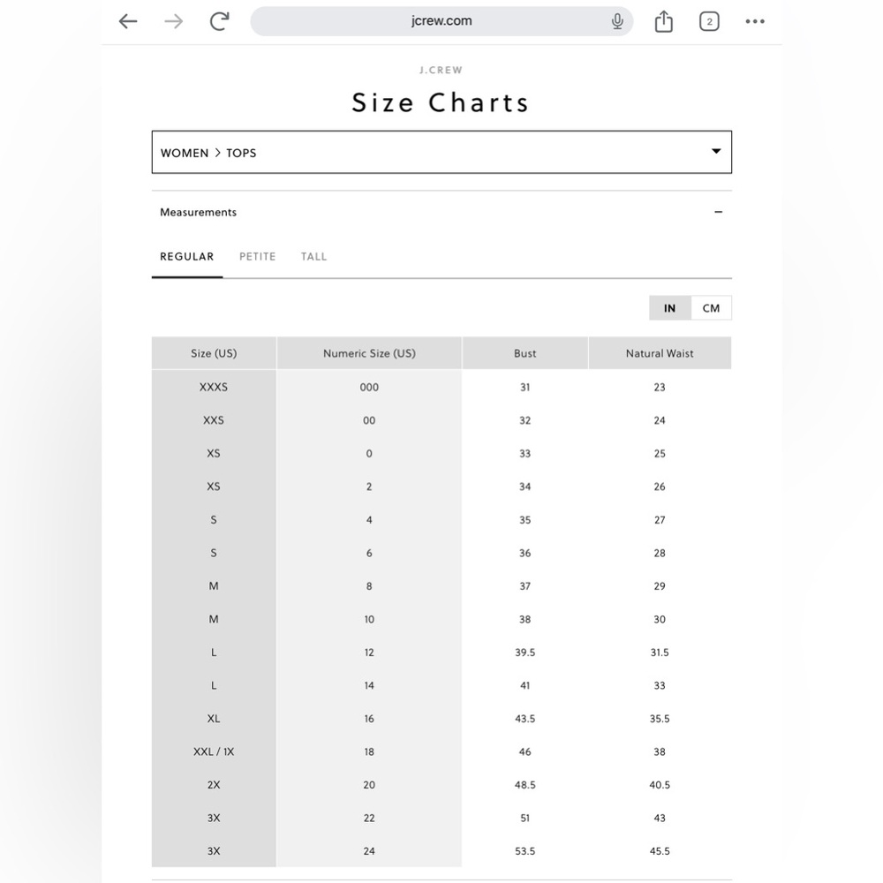Click the Natural Waist column header

coord(660,354)
